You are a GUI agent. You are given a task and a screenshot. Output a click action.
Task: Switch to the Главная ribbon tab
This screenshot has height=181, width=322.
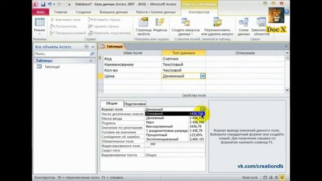tap(60, 12)
